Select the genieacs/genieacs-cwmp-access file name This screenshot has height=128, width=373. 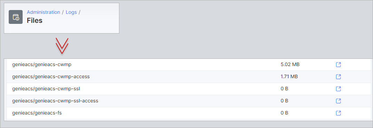(51, 76)
